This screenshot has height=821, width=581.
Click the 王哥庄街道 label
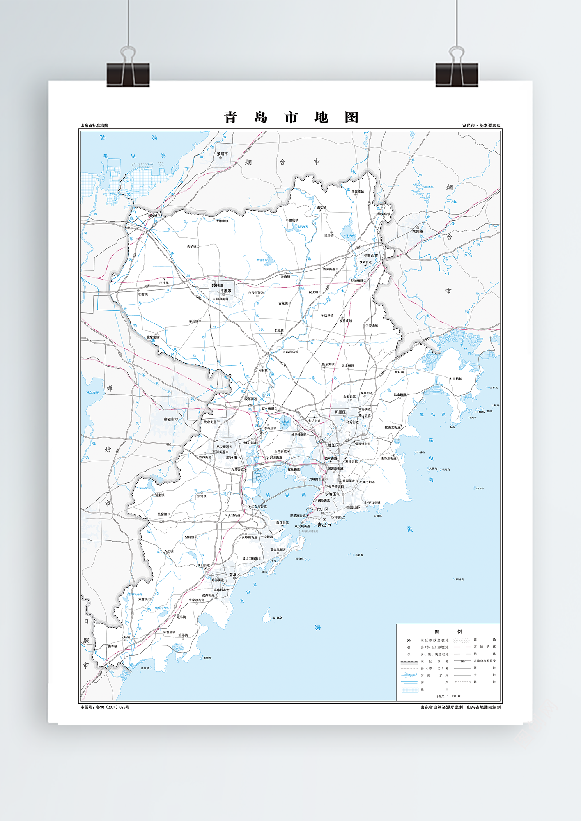point(389,459)
